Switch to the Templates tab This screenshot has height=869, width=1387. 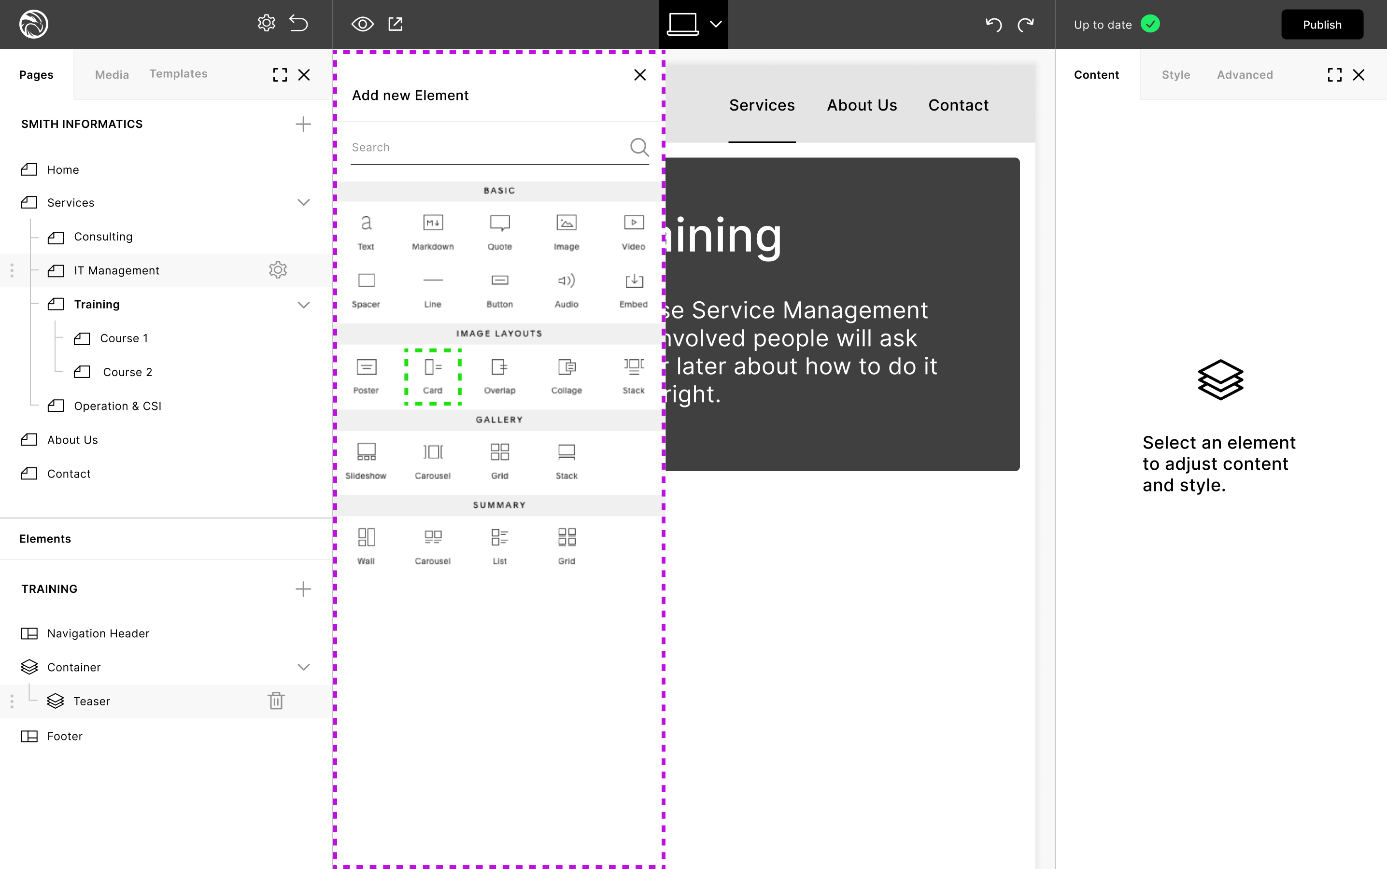(x=178, y=73)
